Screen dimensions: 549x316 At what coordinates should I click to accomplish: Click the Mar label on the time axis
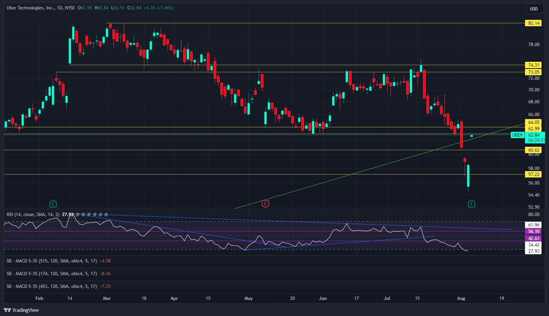pos(107,298)
